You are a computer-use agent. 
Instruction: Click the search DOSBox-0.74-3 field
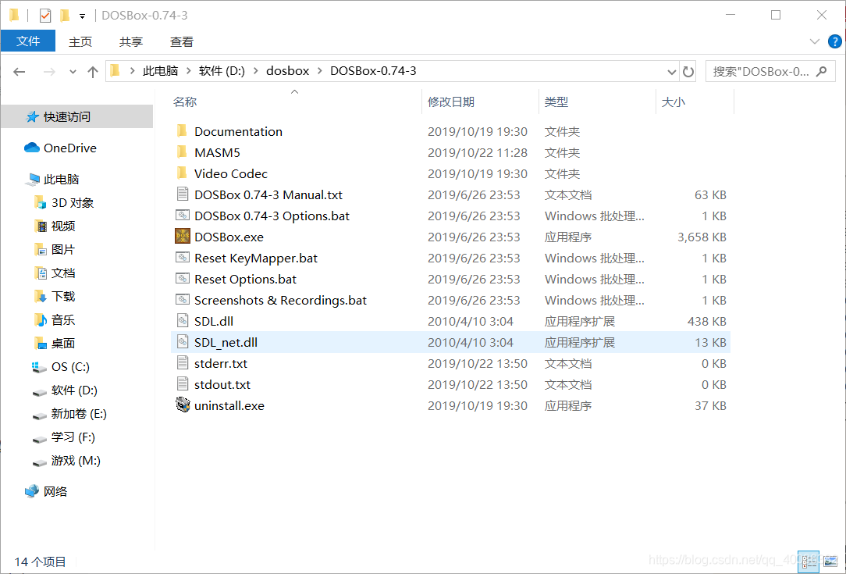770,71
